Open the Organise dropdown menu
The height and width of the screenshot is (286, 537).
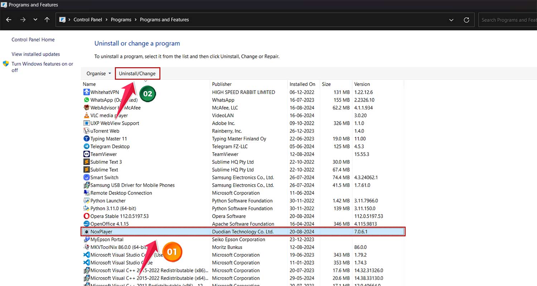click(98, 73)
